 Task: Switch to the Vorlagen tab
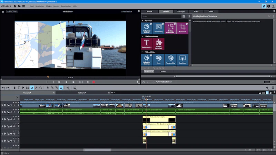181,11
